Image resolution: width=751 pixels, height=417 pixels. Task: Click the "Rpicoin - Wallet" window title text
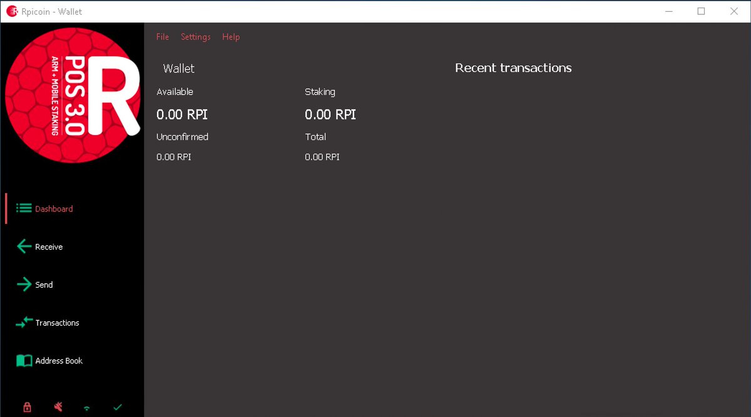coord(52,11)
